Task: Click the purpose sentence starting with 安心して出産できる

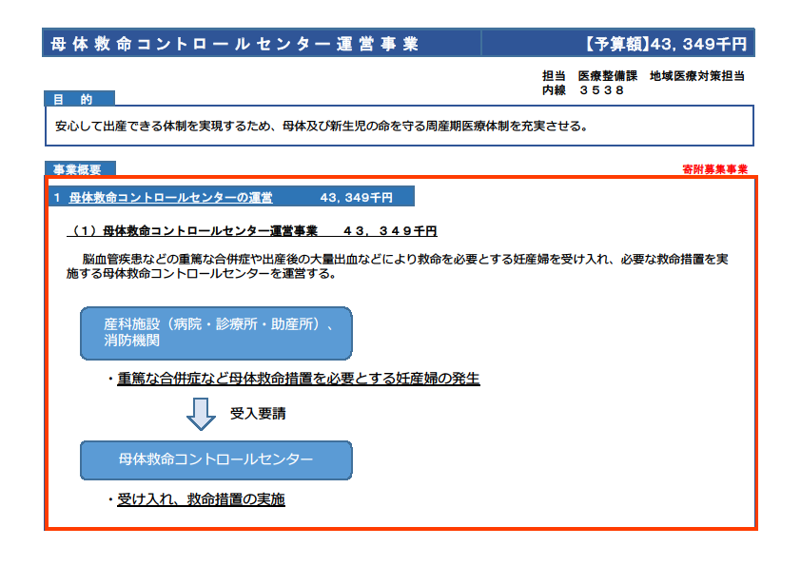Action: [x=322, y=127]
